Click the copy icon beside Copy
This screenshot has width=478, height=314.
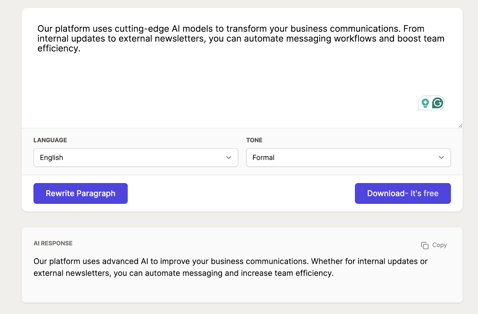(x=425, y=245)
